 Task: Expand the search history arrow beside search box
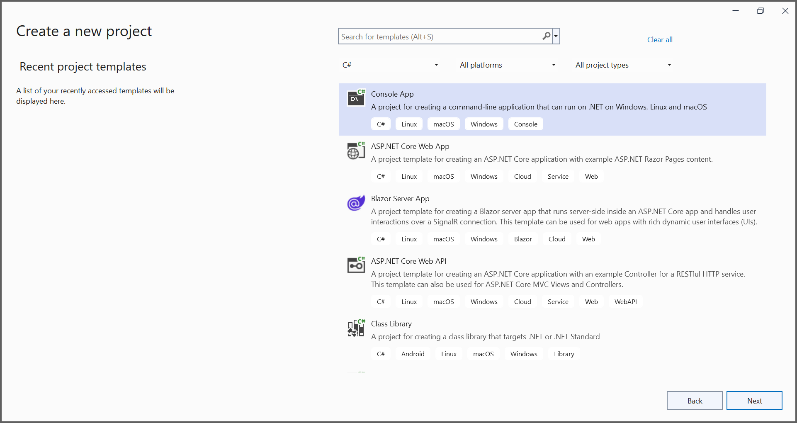[556, 36]
